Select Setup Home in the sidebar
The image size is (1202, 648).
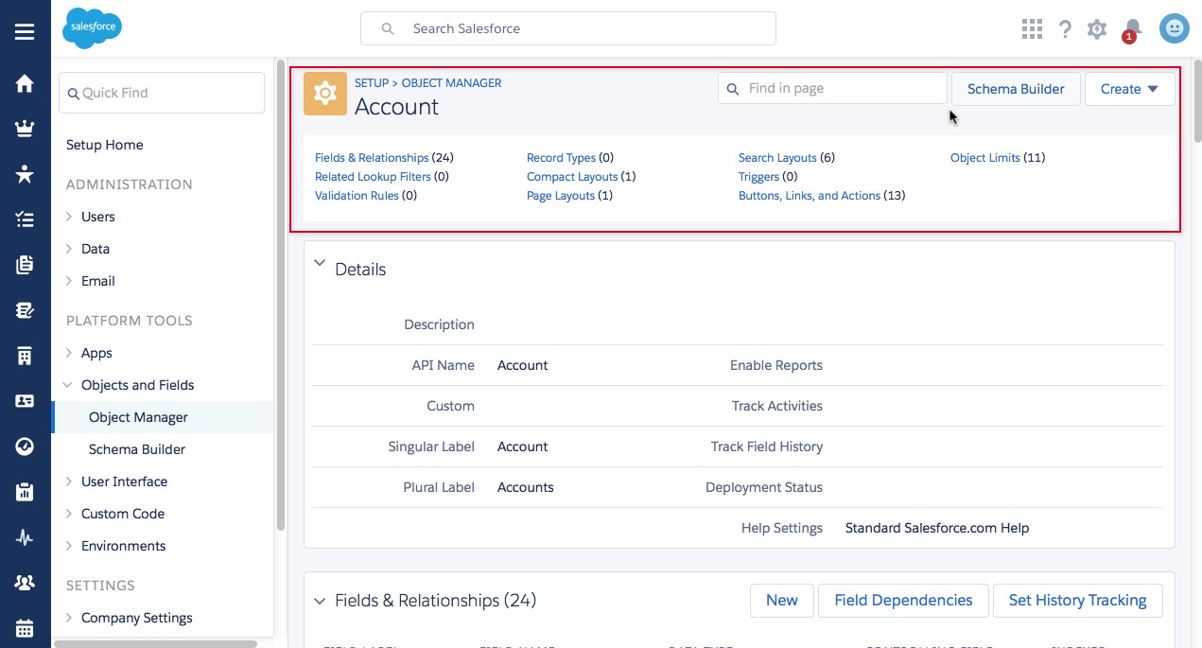105,145
